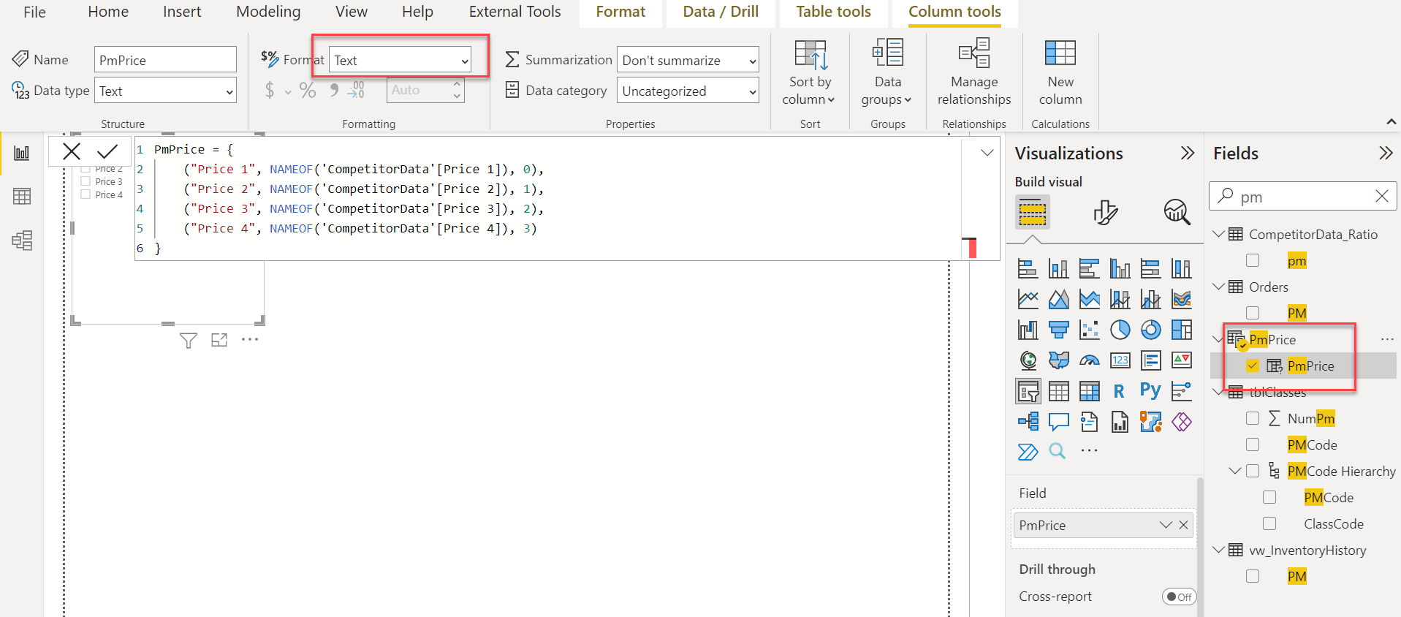Select the Funnel chart visualization
This screenshot has height=617, width=1401.
point(1058,330)
